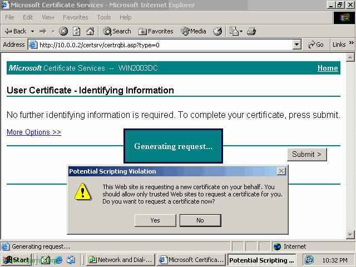
Task: Switch to Microsoft Certifica... taskbar window
Action: pos(191,260)
